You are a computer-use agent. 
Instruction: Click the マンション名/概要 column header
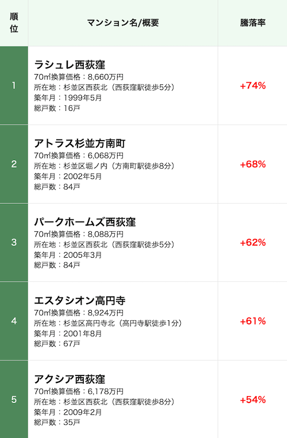[123, 23]
